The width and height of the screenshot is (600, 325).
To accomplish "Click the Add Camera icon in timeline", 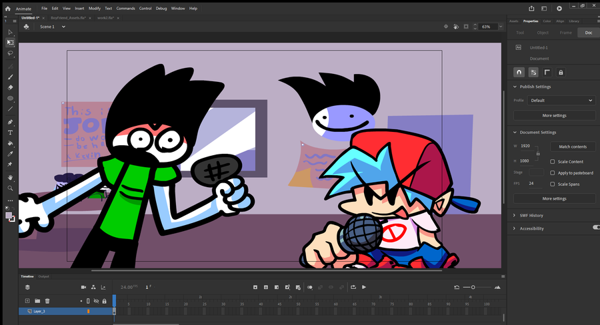I will point(83,287).
